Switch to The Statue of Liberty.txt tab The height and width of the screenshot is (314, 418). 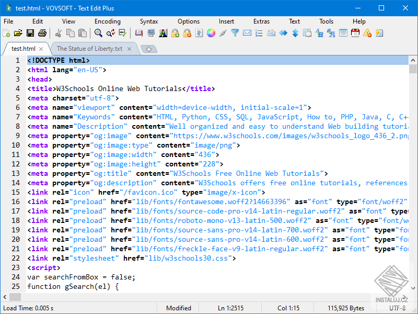89,49
